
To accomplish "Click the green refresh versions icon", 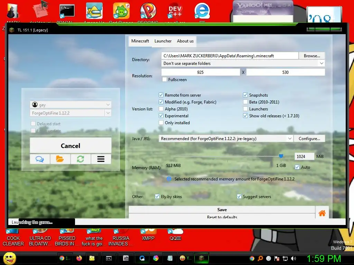I will [x=80, y=159].
